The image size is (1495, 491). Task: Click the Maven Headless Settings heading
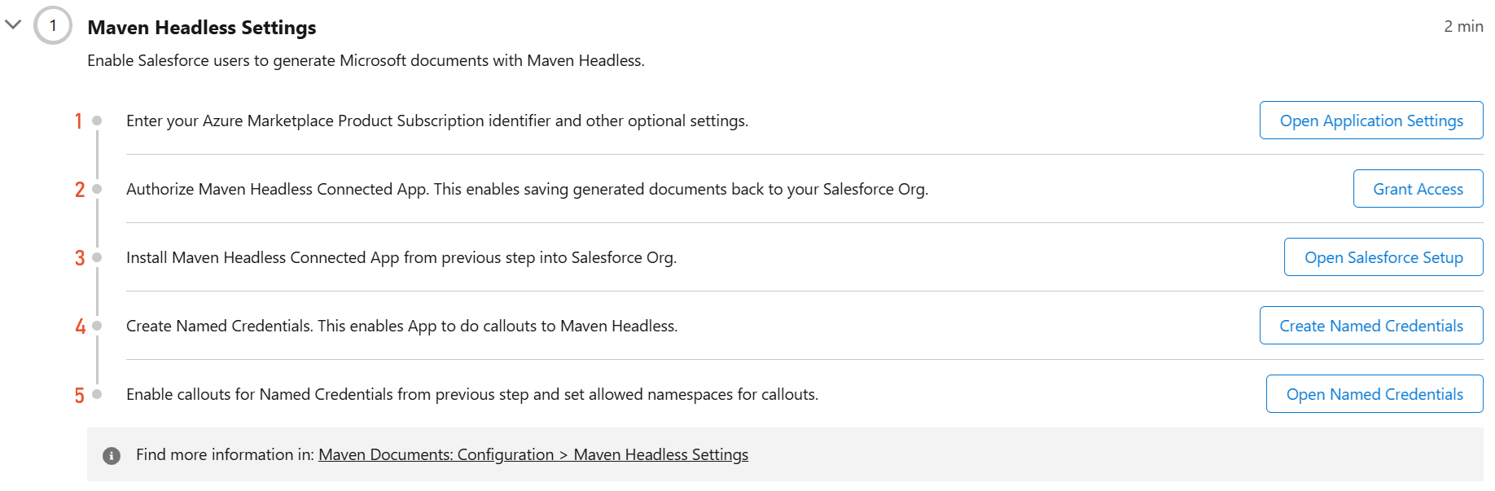(202, 28)
